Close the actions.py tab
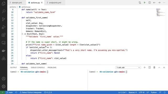The width and height of the screenshot is (168, 94). 42,3
